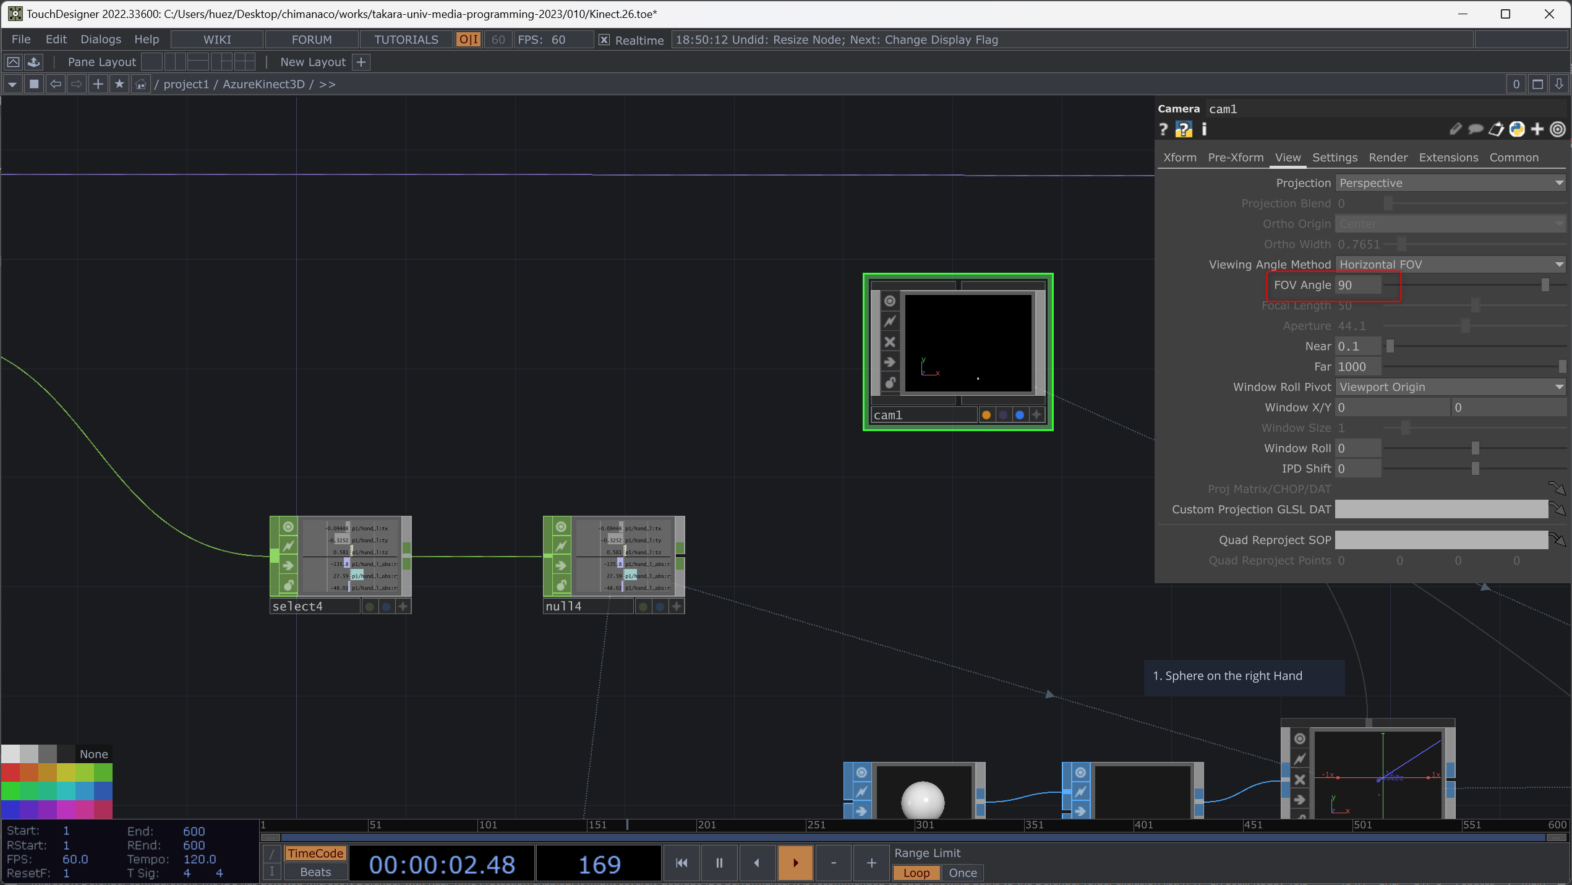Expand the Viewing Angle Method dropdown
The width and height of the screenshot is (1572, 885).
tap(1450, 265)
